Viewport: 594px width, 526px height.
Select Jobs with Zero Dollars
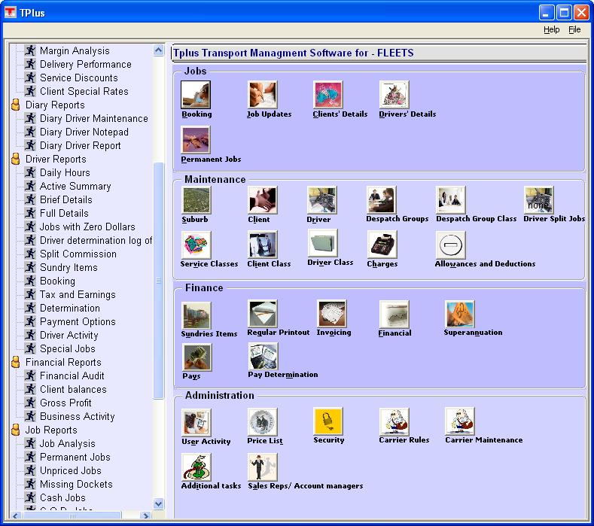[87, 227]
